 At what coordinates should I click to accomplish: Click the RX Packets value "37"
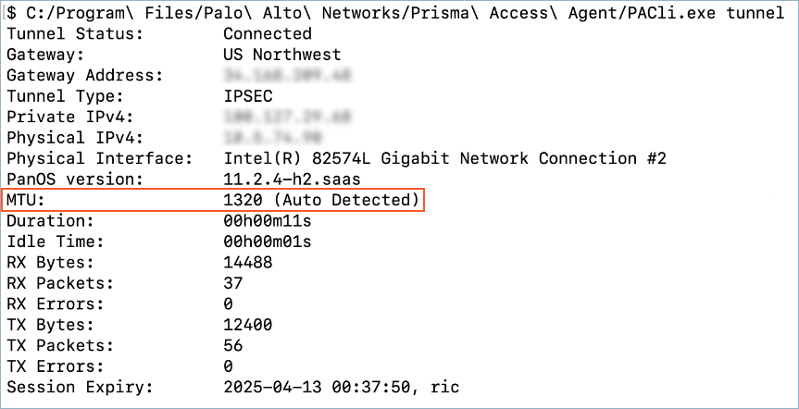coord(233,283)
